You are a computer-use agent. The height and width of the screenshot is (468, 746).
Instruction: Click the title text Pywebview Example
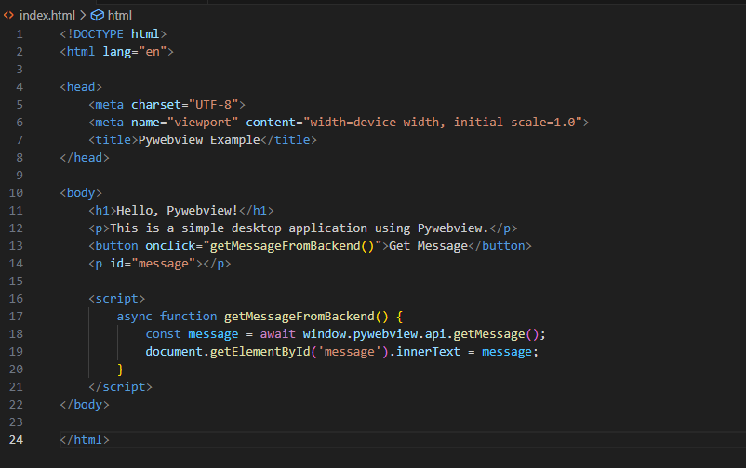[x=195, y=140]
